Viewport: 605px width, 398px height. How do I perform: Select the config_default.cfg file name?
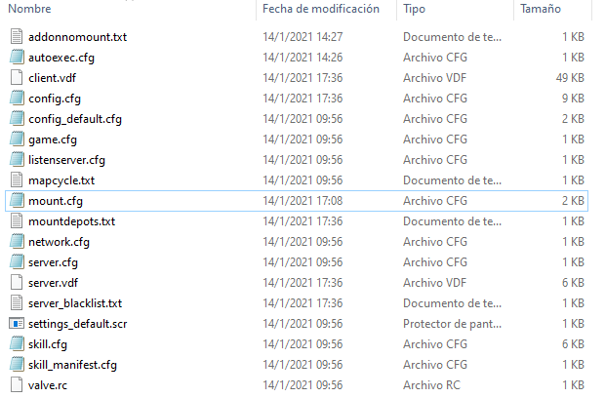point(75,119)
